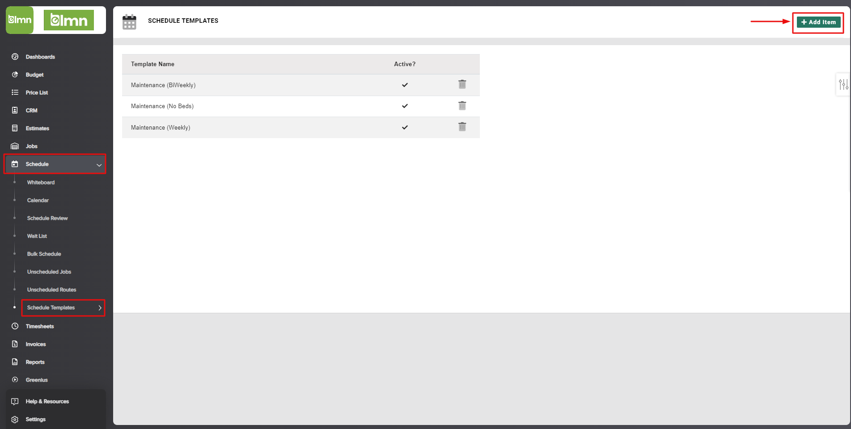Delete the Maintenance (BiWeekly) template
Viewport: 851px width, 429px height.
pos(462,84)
